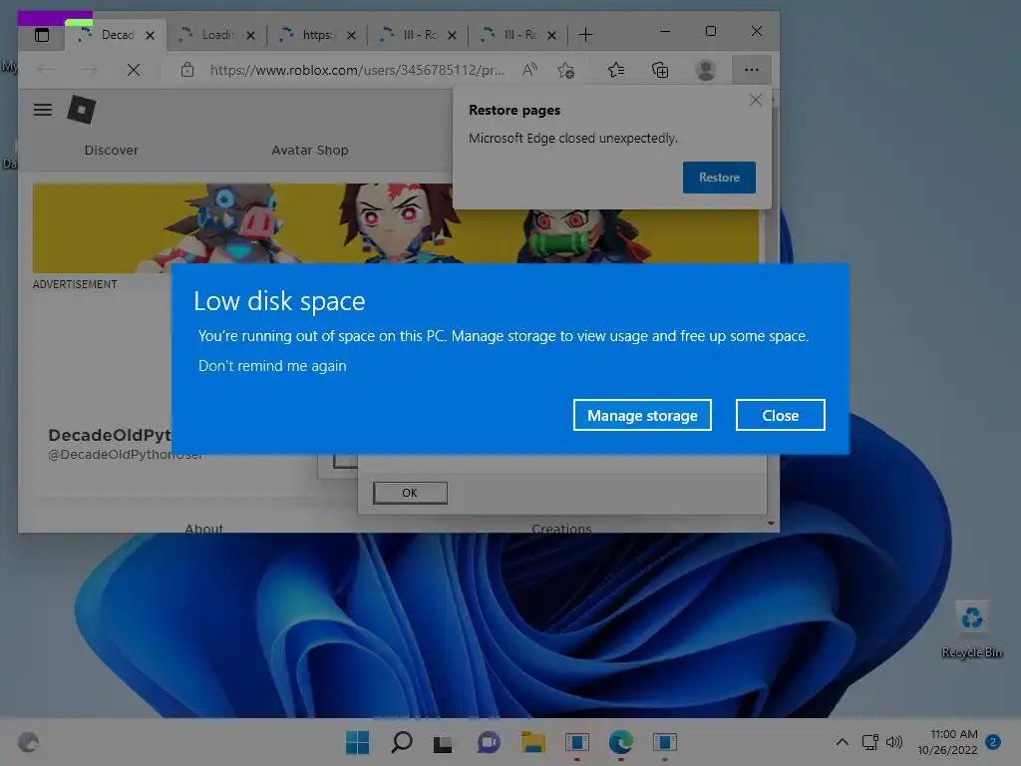Click the roblox.com URL address field
The image size is (1021, 766).
(x=357, y=70)
